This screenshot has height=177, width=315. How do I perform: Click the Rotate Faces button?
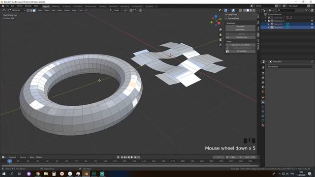click(x=241, y=37)
